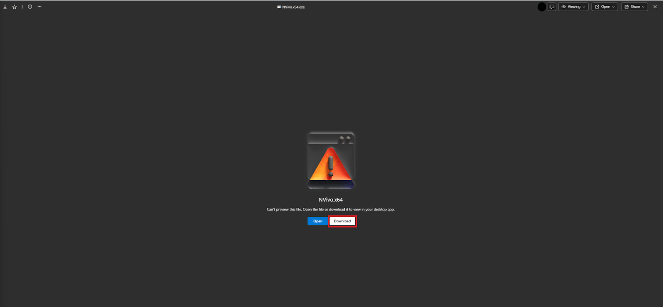
Task: Open the comments pane speech bubble icon
Action: [552, 7]
